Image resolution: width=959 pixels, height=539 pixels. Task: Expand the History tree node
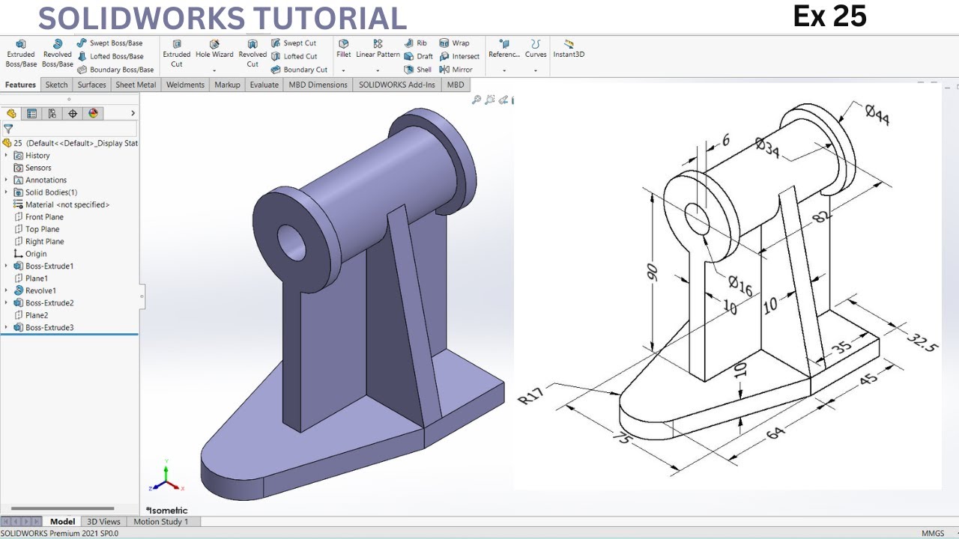tap(7, 156)
